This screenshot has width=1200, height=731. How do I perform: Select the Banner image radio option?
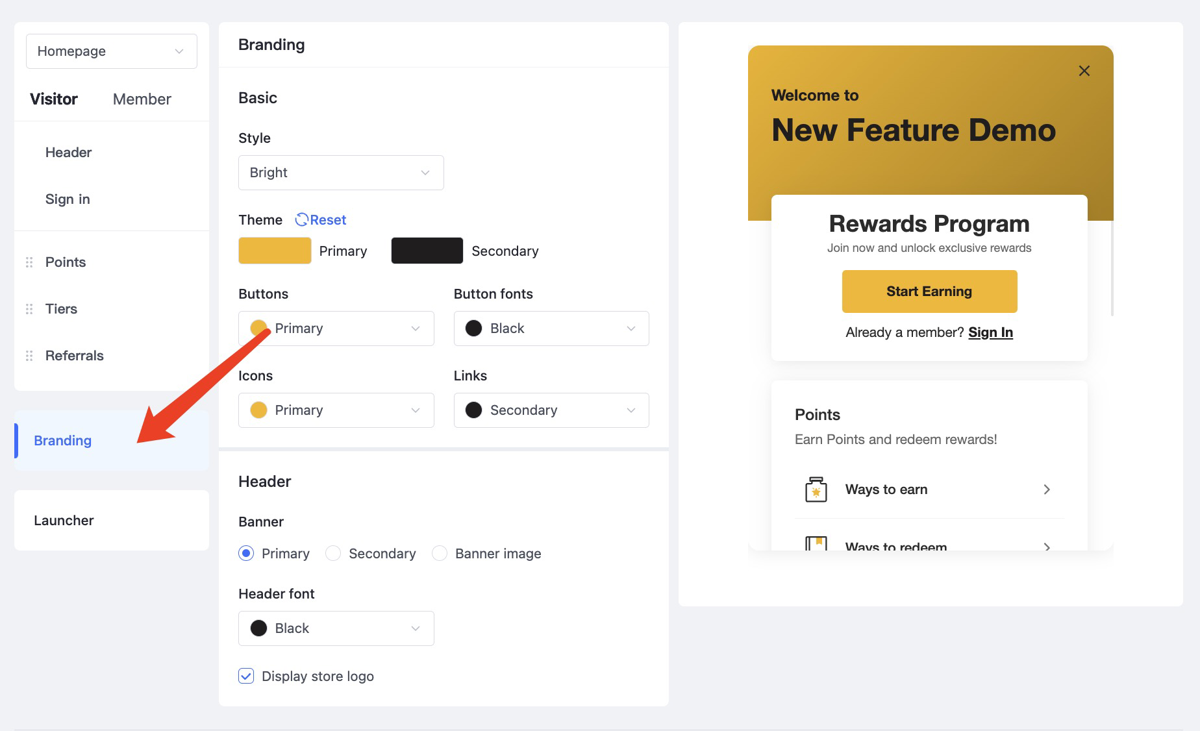(440, 553)
